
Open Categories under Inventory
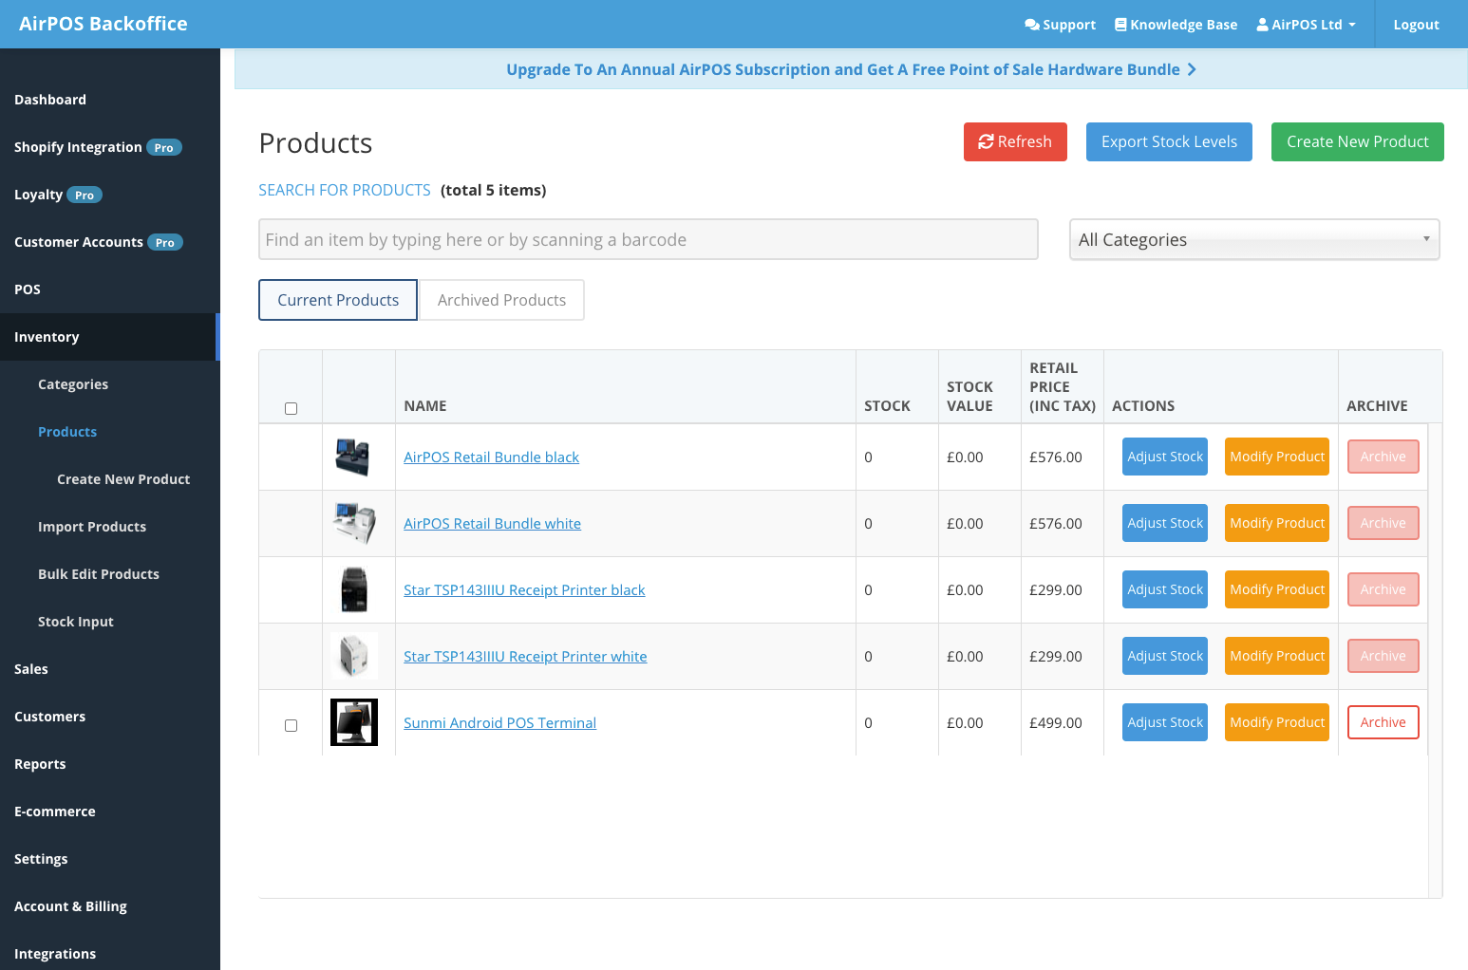tap(73, 384)
